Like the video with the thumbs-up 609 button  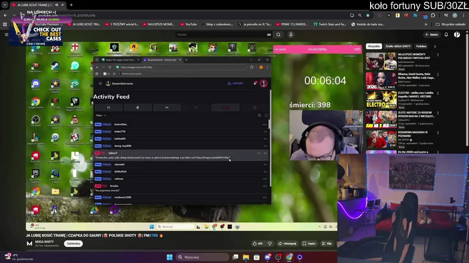point(258,244)
